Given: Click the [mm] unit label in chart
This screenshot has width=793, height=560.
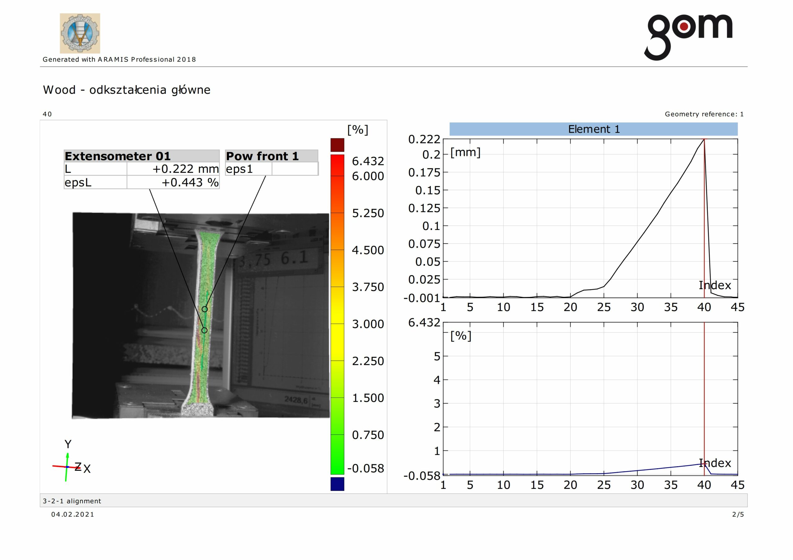Looking at the screenshot, I should [x=465, y=152].
